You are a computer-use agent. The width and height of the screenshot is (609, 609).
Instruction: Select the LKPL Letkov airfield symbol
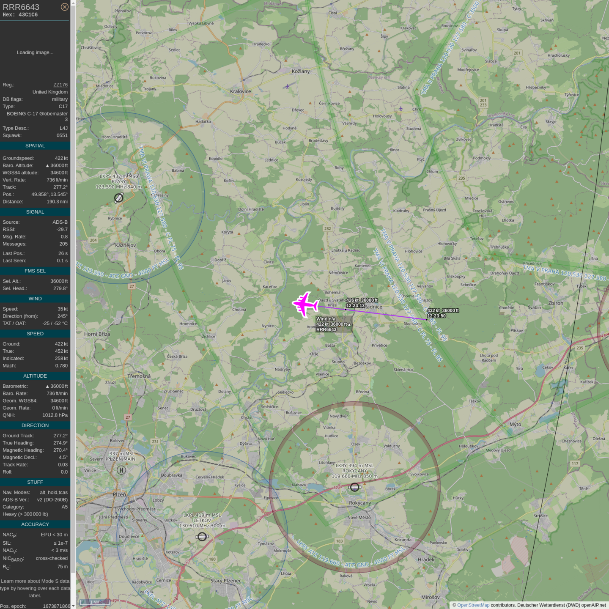coord(202,537)
